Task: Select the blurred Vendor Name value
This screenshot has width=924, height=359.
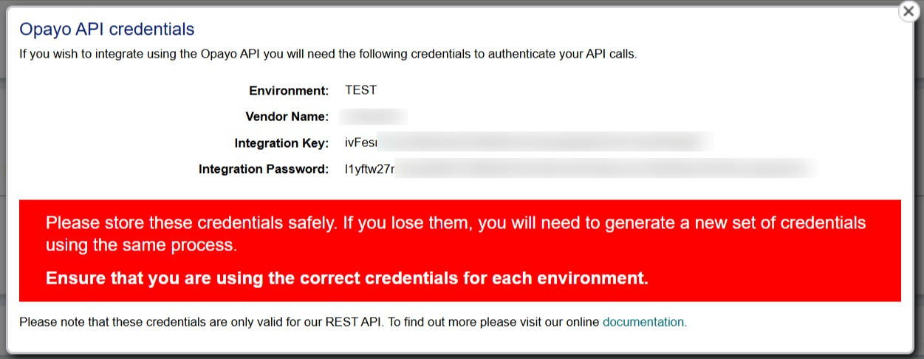Action: tap(374, 117)
